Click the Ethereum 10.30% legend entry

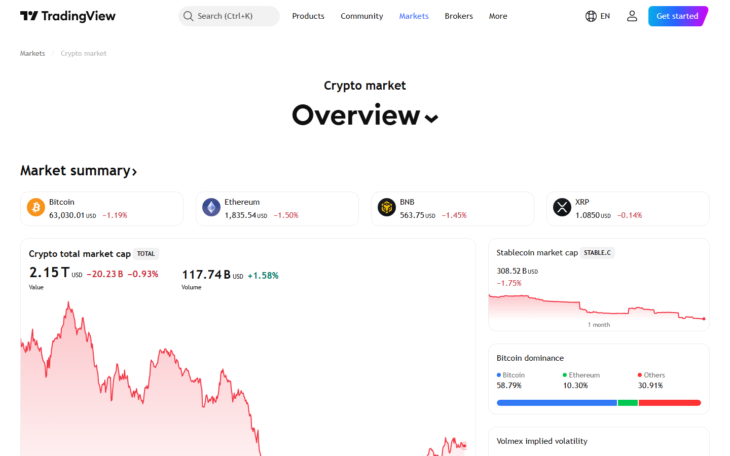581,381
